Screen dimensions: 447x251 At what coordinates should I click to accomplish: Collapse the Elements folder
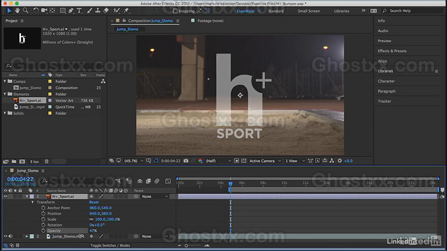click(5, 94)
